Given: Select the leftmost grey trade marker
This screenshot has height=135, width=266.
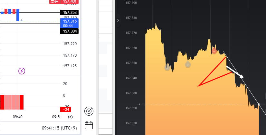Looking at the screenshot, I should [167, 67].
